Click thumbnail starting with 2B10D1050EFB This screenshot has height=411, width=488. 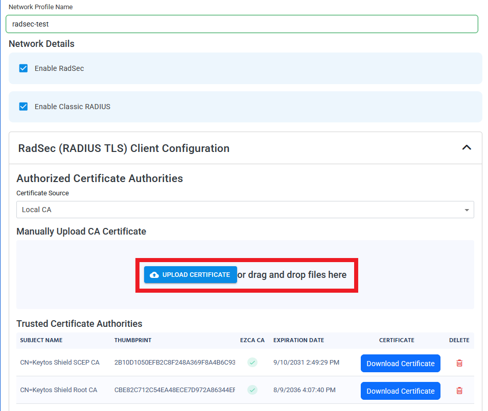(175, 362)
